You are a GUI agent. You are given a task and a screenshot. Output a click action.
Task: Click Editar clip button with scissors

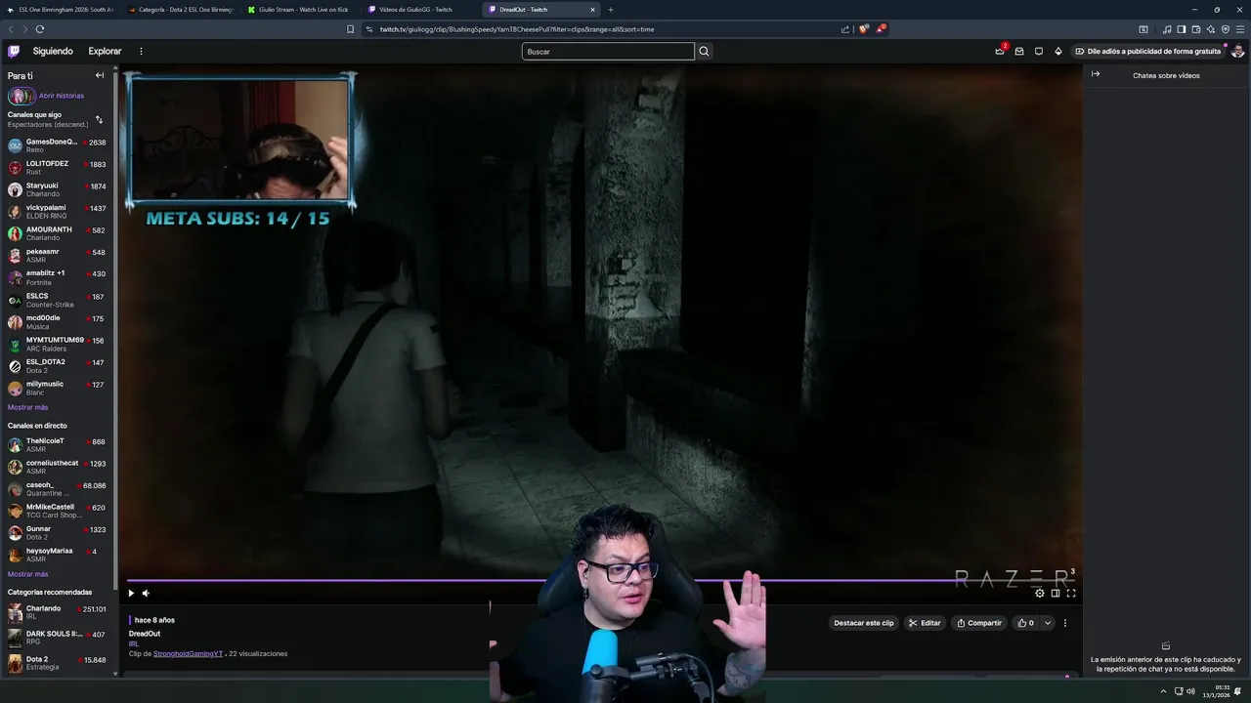click(925, 623)
